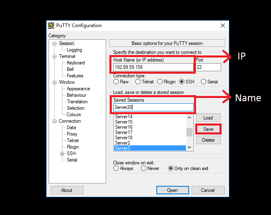Select Server17 in the saved sessions list

click(124, 132)
